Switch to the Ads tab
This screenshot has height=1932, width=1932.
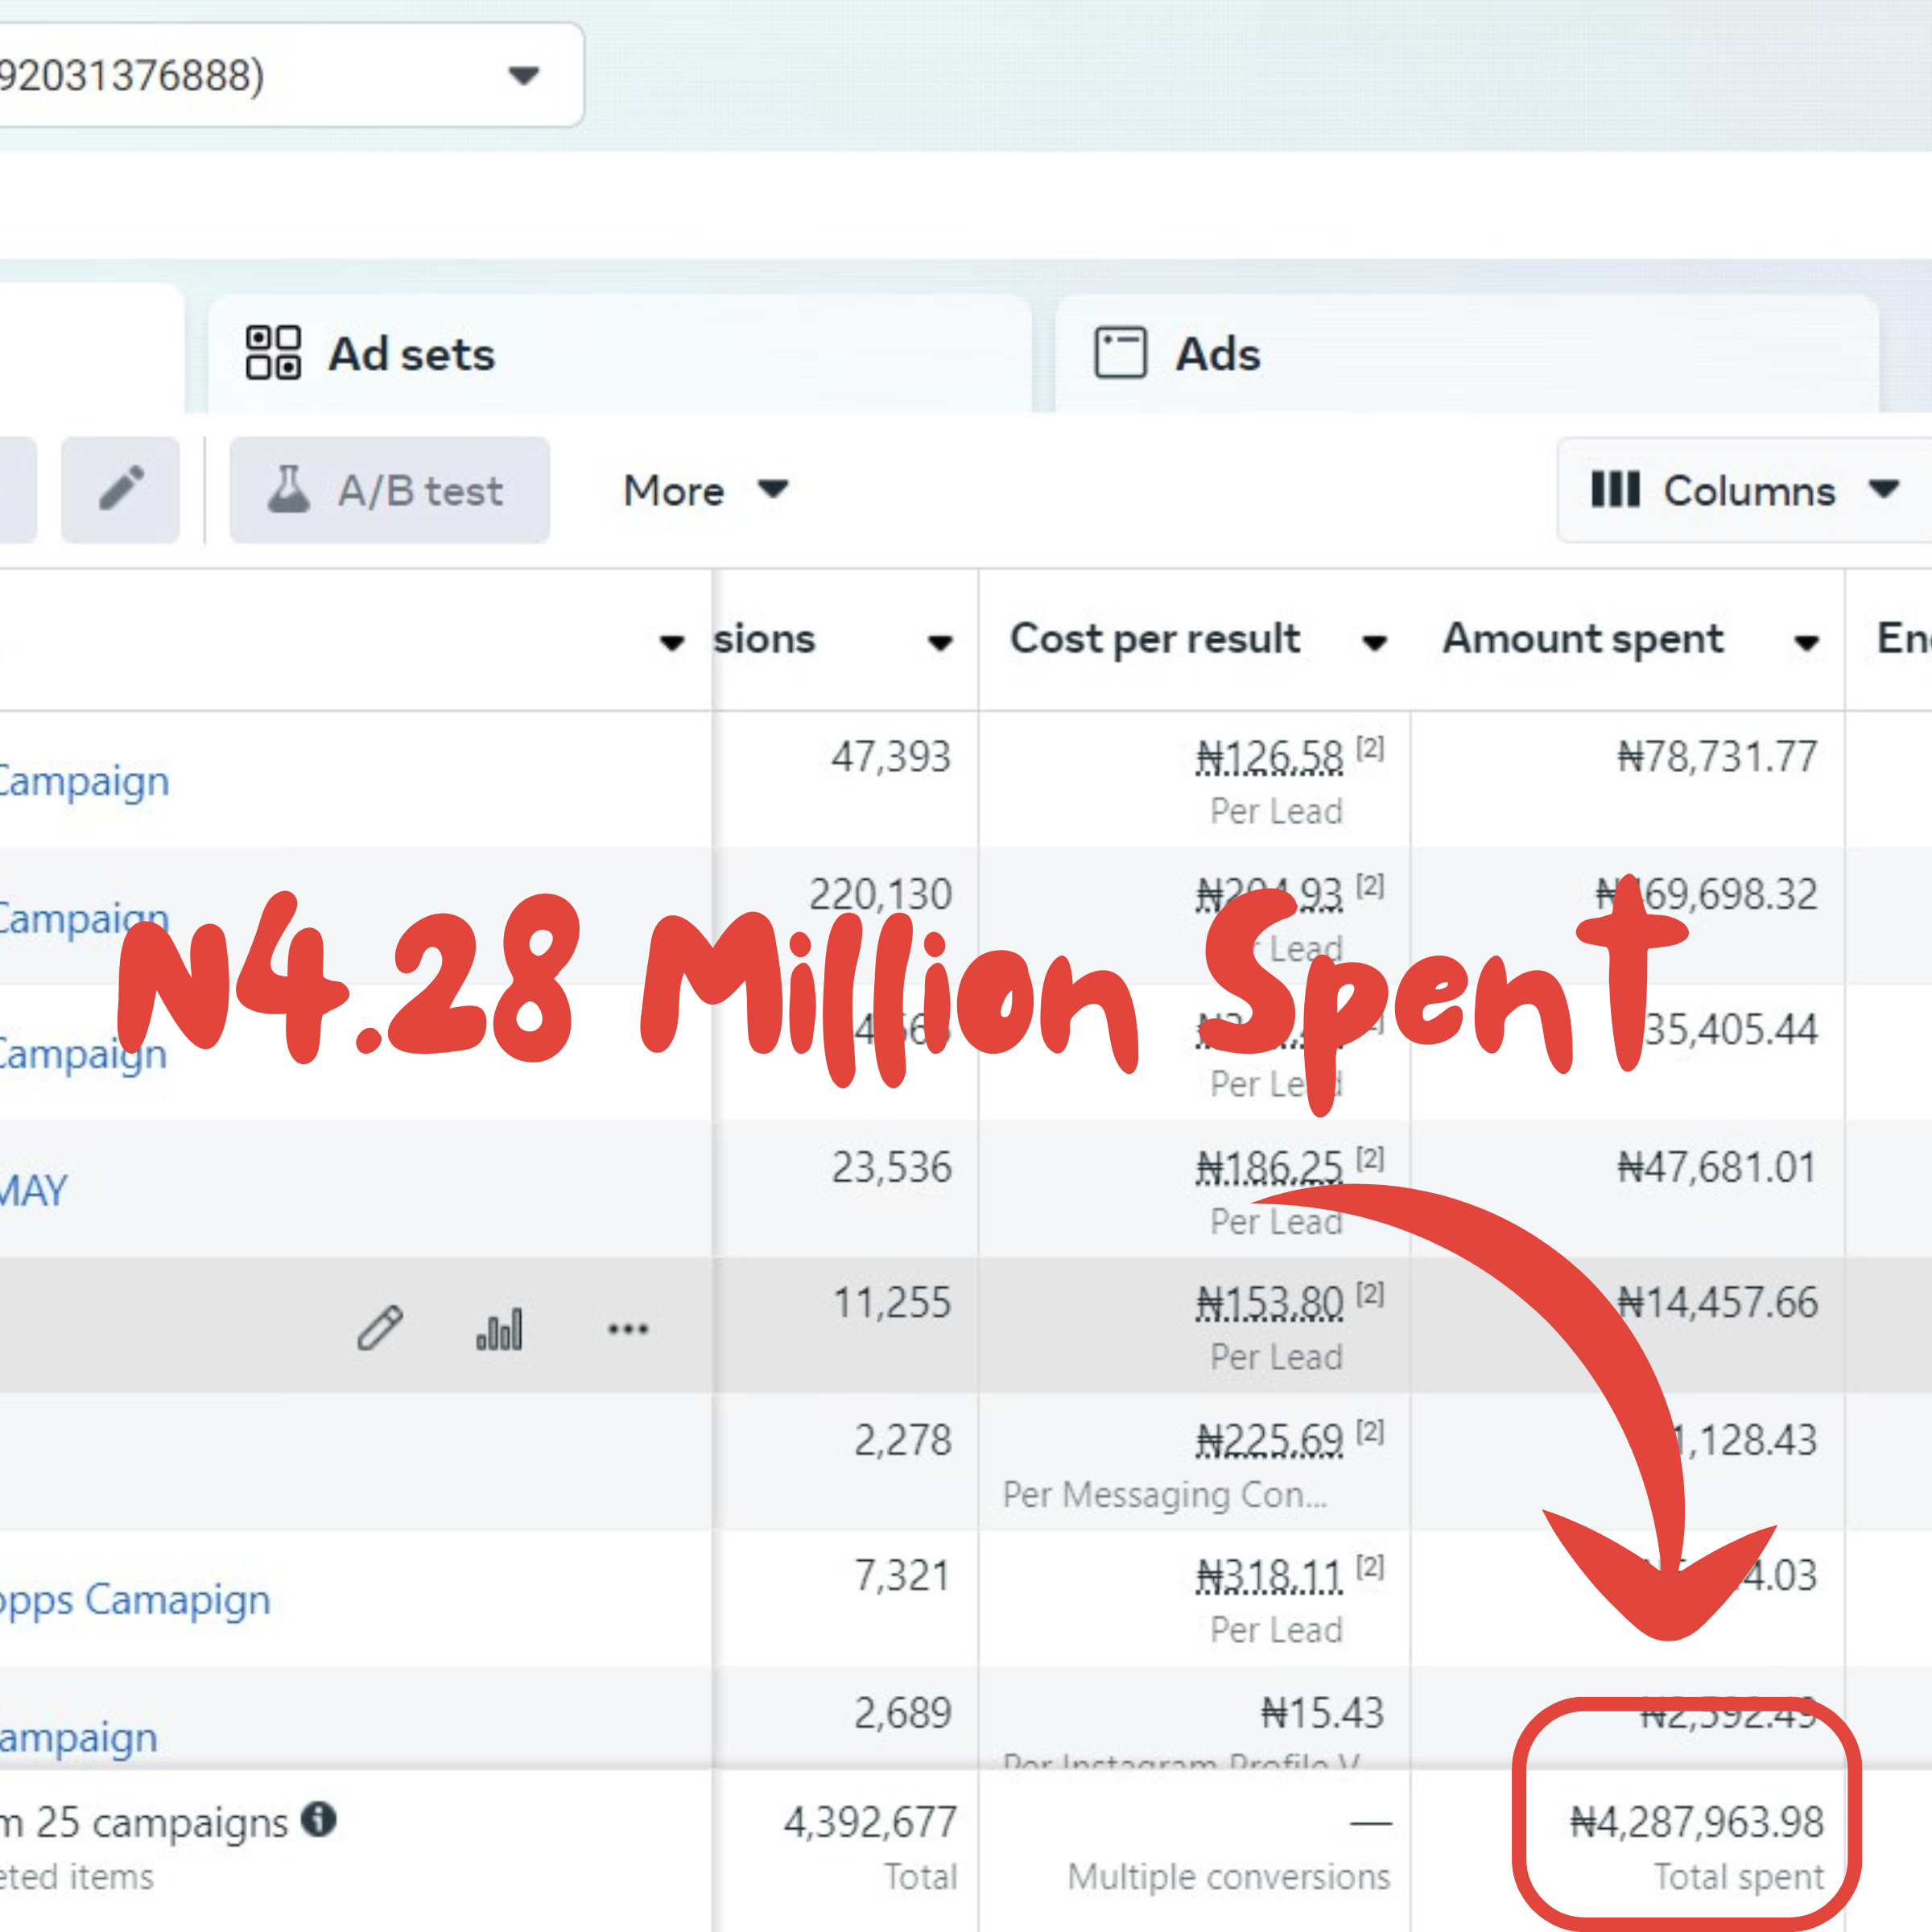tap(1217, 354)
